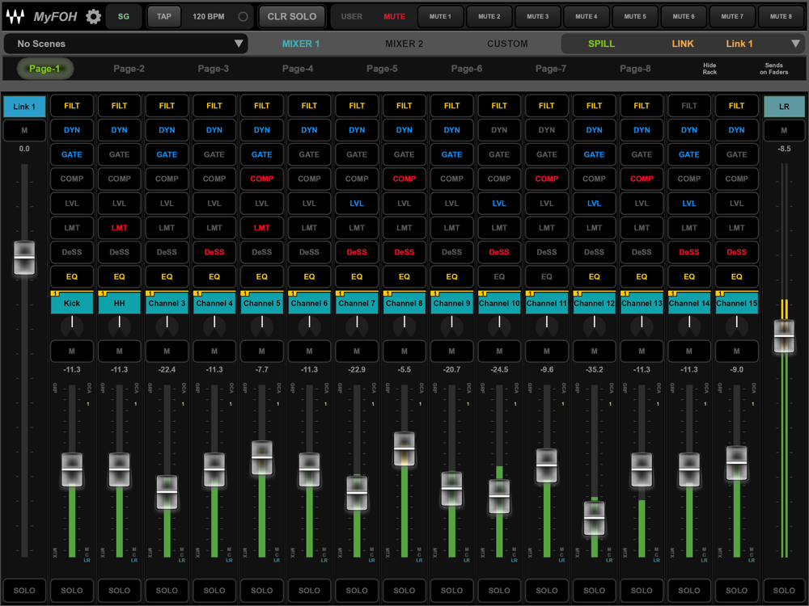Go to Page-8
809x606 pixels.
coord(635,69)
